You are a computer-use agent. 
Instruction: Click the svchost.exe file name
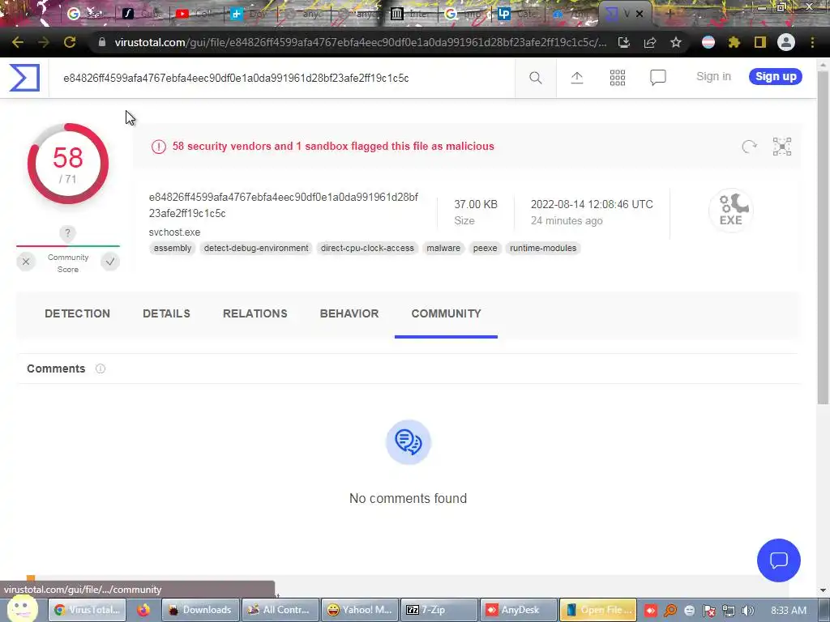175,232
